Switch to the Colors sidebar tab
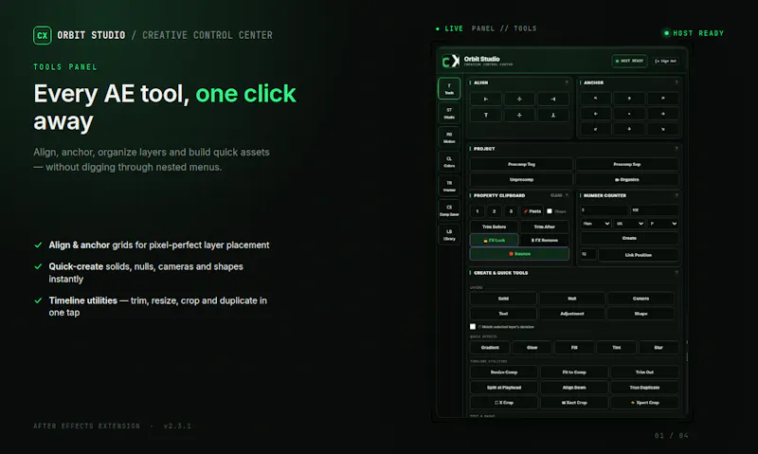The width and height of the screenshot is (758, 454). (449, 162)
